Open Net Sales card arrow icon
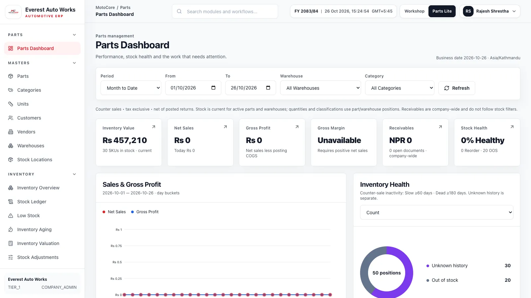Screen dimensions: 531x298 pyautogui.click(x=225, y=127)
